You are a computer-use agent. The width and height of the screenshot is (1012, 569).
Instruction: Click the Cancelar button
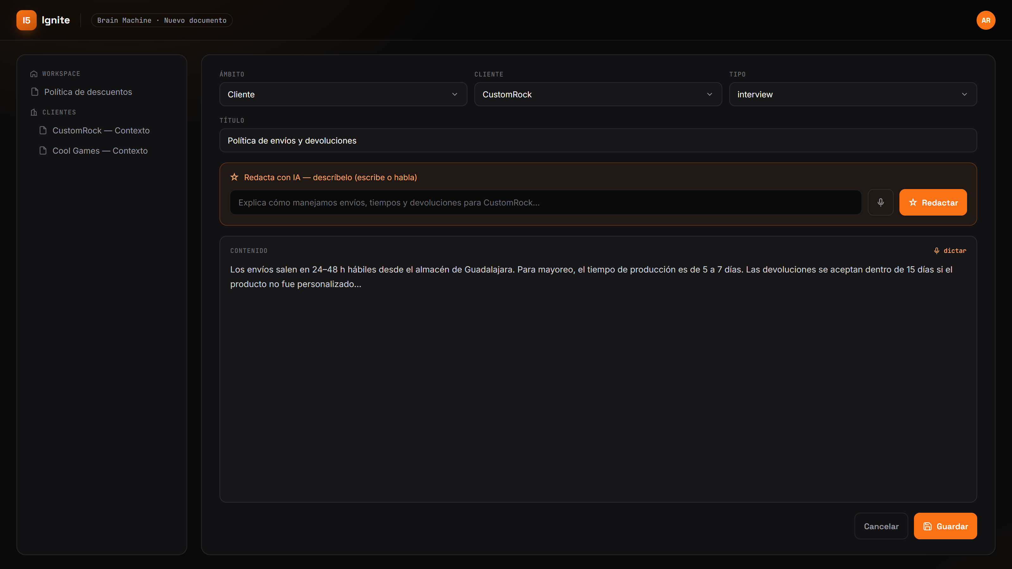(881, 526)
